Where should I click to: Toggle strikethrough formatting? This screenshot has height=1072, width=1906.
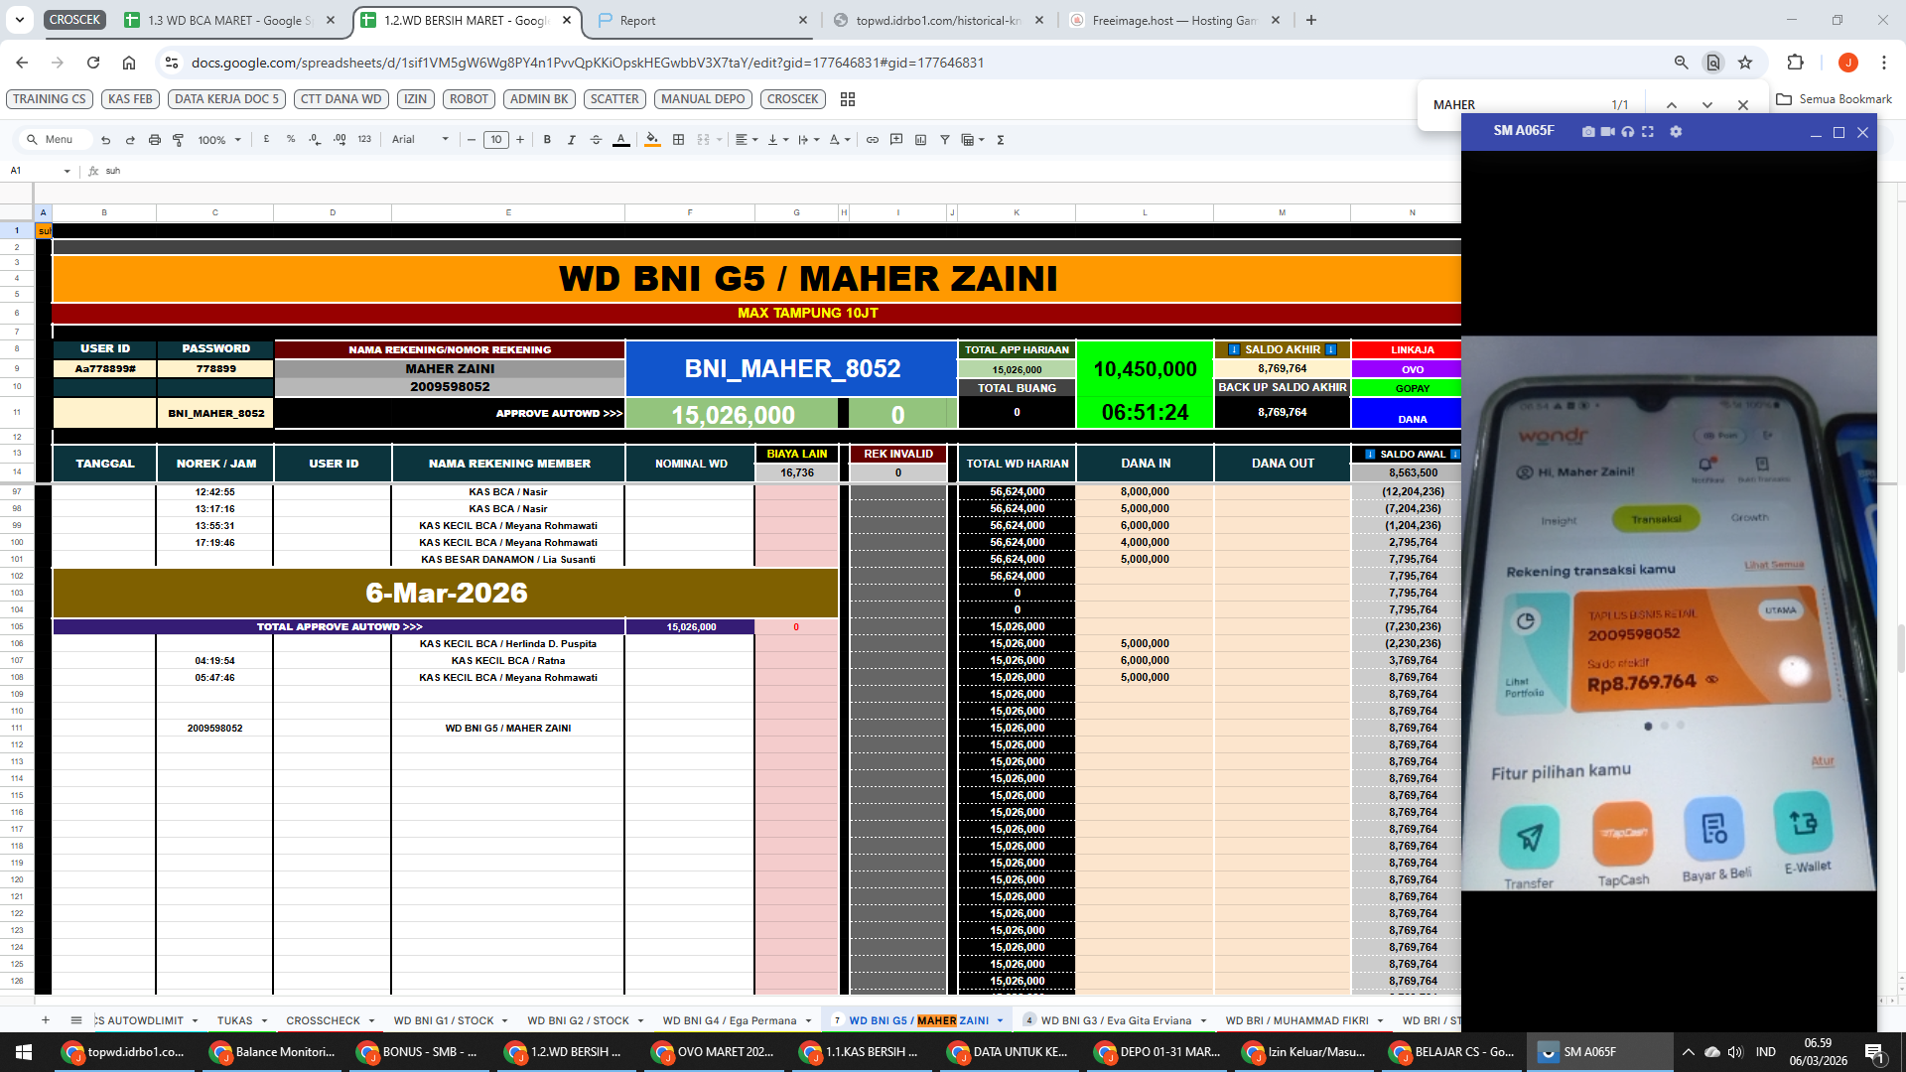coord(596,140)
